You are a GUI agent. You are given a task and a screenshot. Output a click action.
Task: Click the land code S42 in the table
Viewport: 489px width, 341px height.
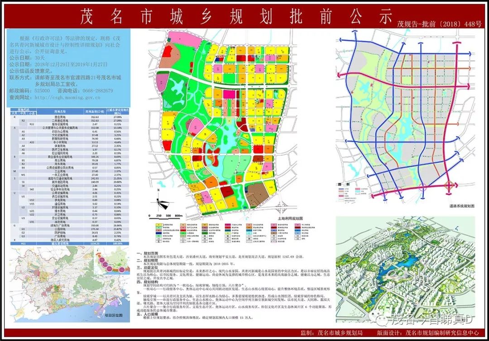[32, 189]
